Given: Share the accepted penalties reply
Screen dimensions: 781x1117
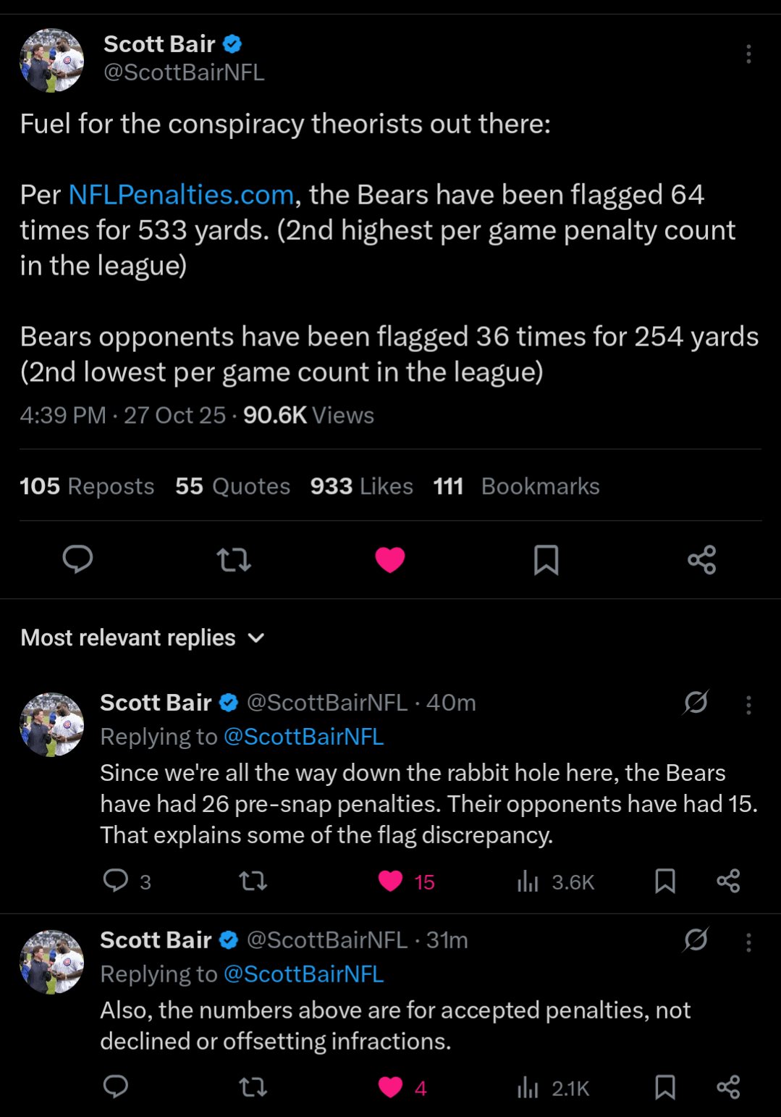Looking at the screenshot, I should click(x=728, y=1087).
